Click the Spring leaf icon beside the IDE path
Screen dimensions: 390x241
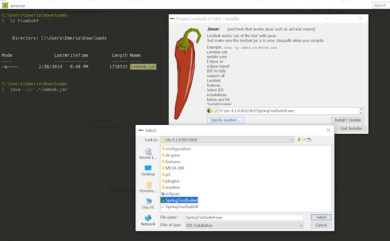(x=210, y=111)
